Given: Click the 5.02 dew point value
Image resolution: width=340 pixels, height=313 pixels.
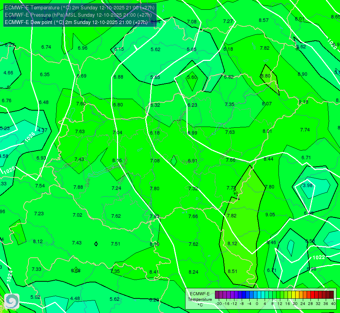Looking at the screenshot, I should pyautogui.click(x=35, y=297).
